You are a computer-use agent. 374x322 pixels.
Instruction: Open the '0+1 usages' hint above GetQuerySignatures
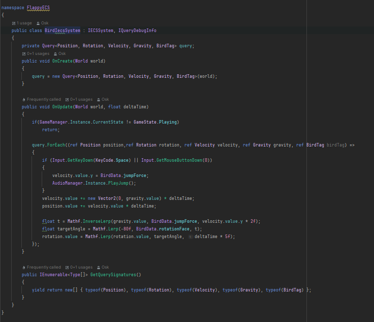79,267
